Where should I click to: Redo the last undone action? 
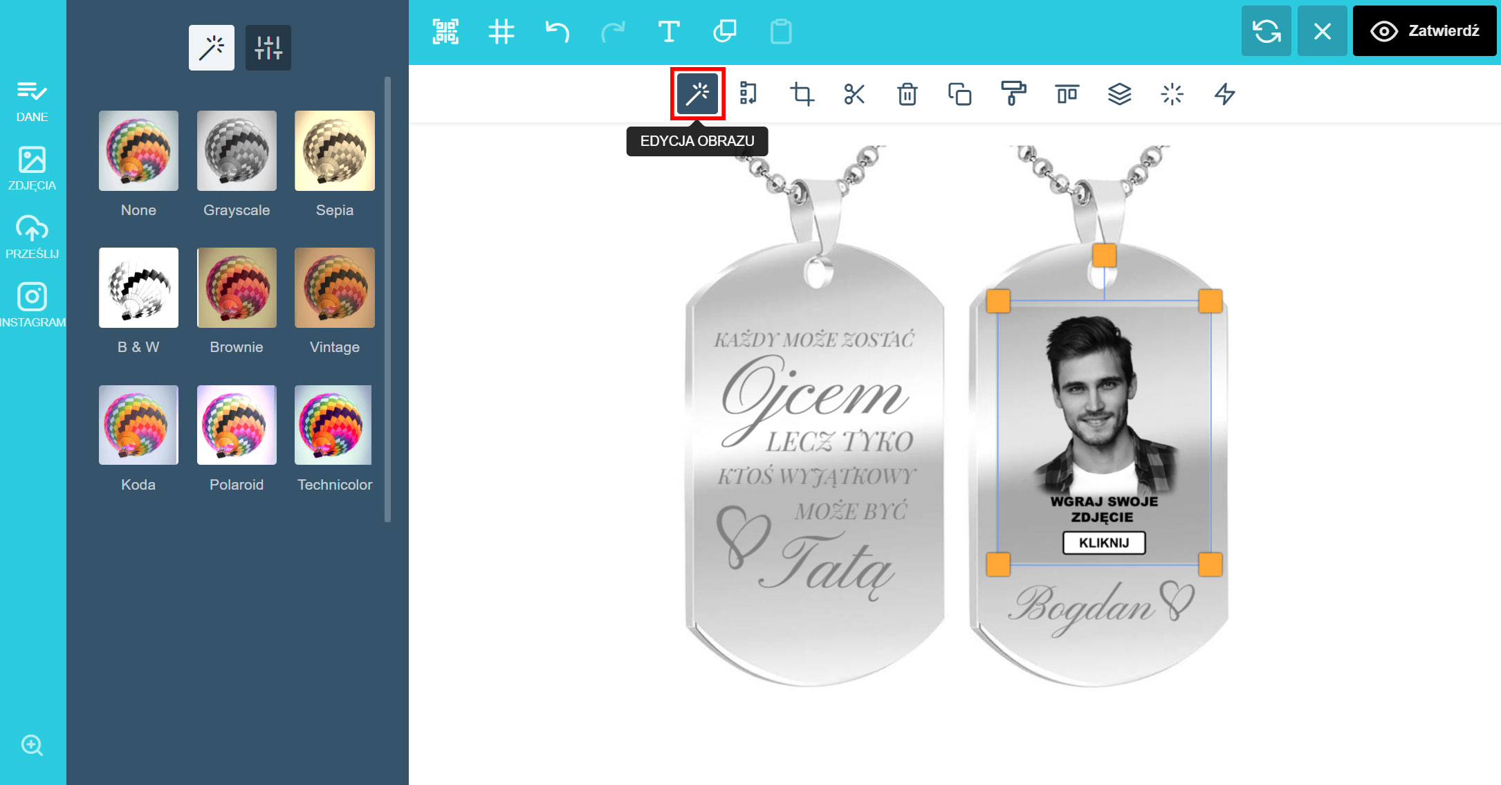pyautogui.click(x=613, y=32)
